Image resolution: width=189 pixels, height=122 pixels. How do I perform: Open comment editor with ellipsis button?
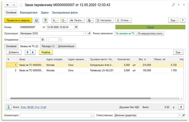click(93, 115)
